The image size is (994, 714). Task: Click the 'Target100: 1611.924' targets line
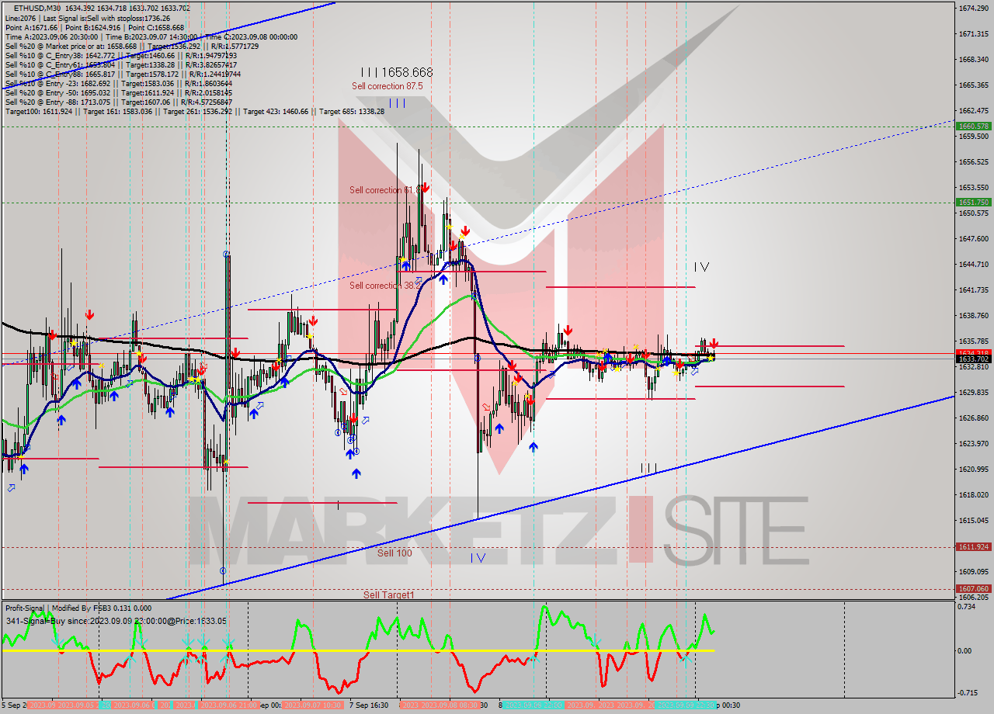[x=195, y=112]
